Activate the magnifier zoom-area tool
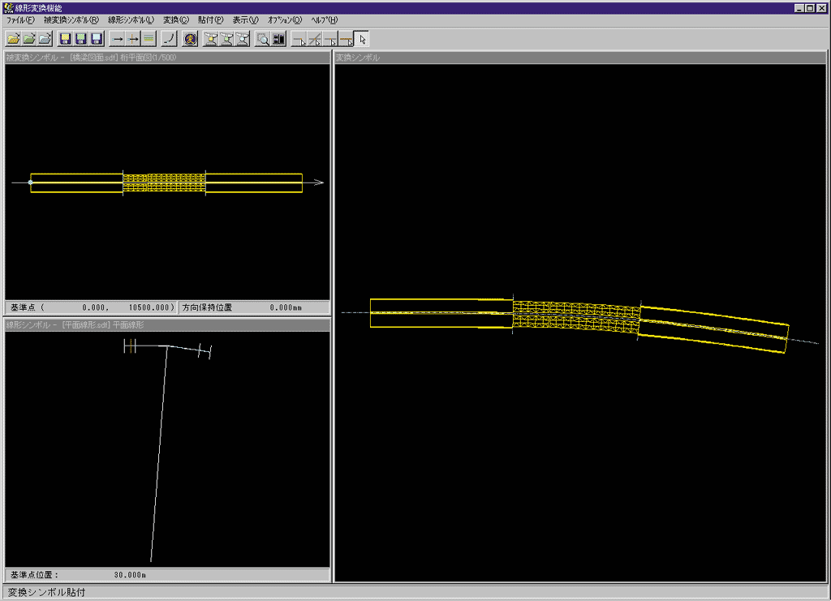This screenshot has width=831, height=601. (263, 39)
